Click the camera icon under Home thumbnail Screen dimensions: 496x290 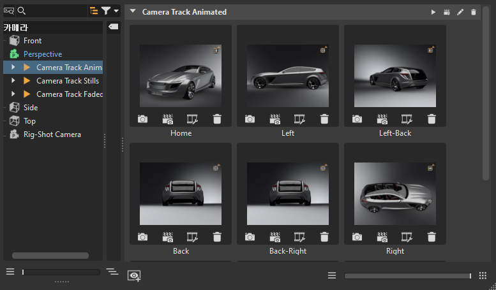142,119
